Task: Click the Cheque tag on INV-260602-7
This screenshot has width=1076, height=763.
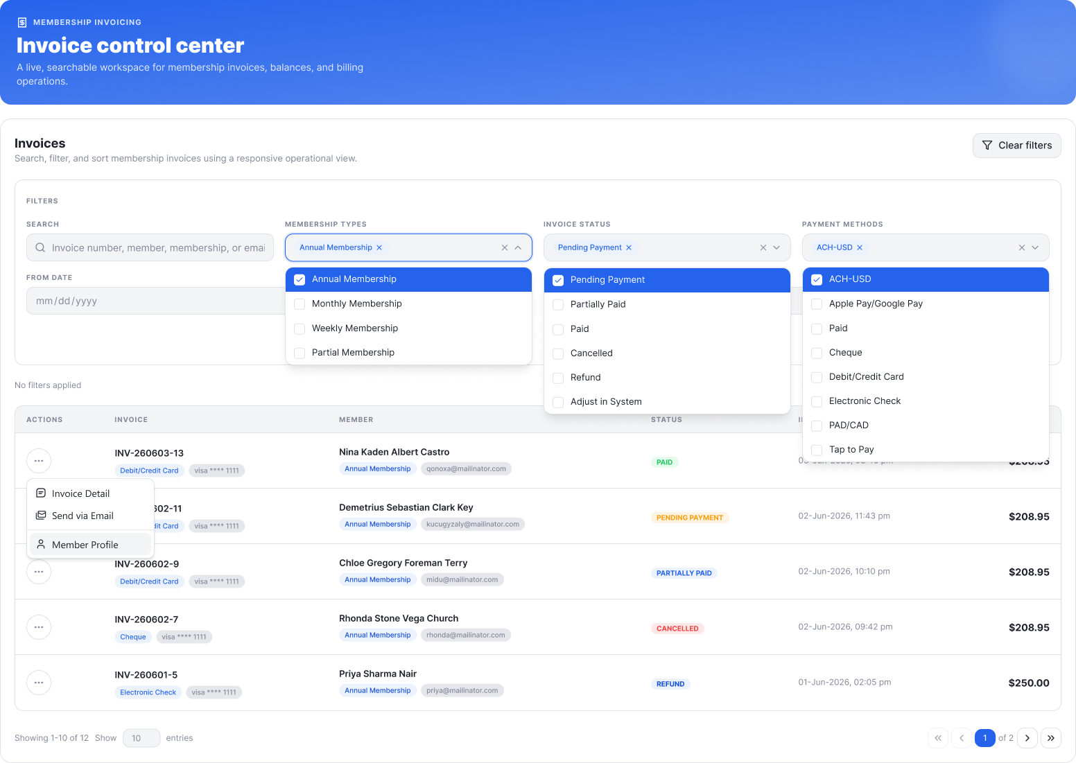Action: [133, 637]
